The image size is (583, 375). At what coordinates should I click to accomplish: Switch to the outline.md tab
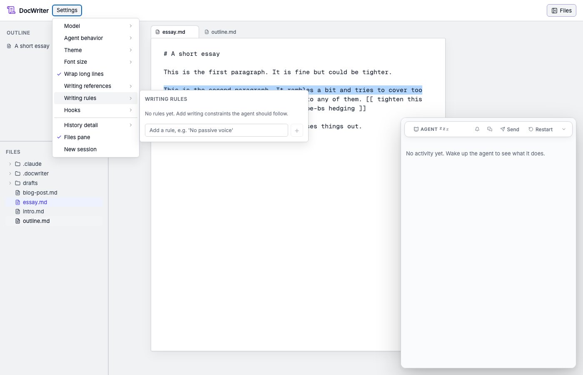(x=221, y=32)
